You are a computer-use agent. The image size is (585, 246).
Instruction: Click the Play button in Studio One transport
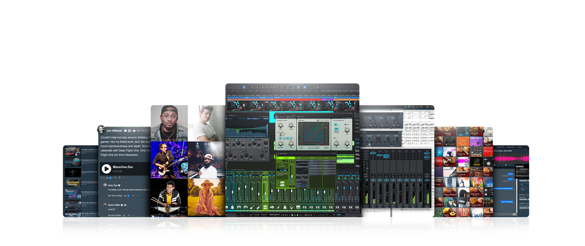point(295,215)
